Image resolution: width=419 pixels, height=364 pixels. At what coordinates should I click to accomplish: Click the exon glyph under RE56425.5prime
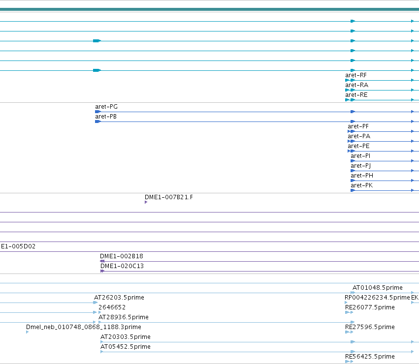click(349, 362)
